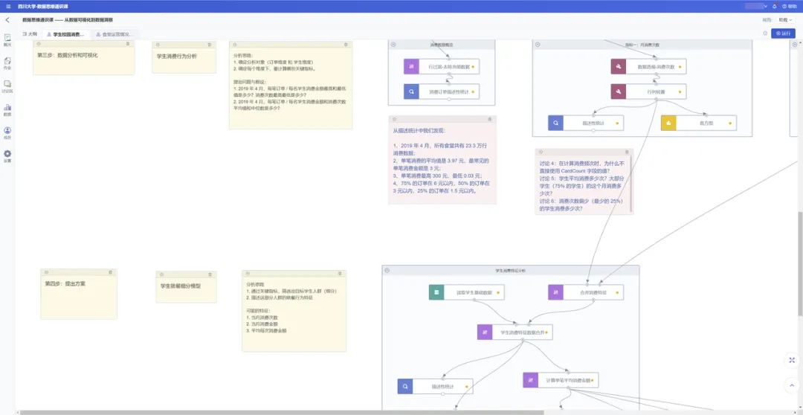Click the 运行 run button

[x=783, y=33]
